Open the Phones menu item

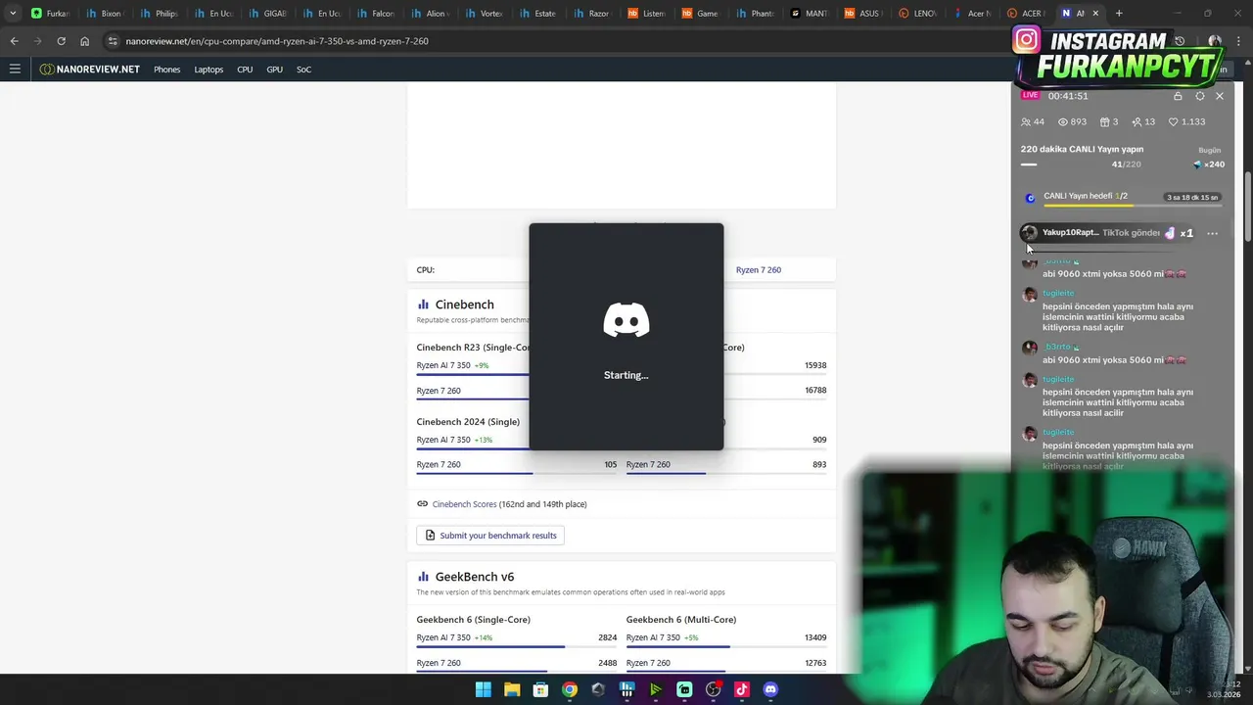(166, 70)
